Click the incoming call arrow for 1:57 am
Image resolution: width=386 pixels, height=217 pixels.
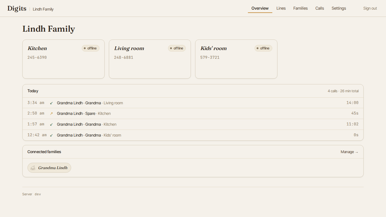pyautogui.click(x=51, y=124)
